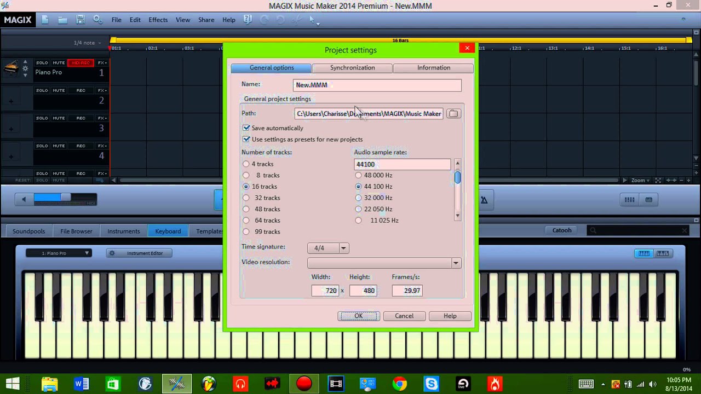Open the Zoom dropdown in arranger
The height and width of the screenshot is (394, 701).
pos(641,181)
